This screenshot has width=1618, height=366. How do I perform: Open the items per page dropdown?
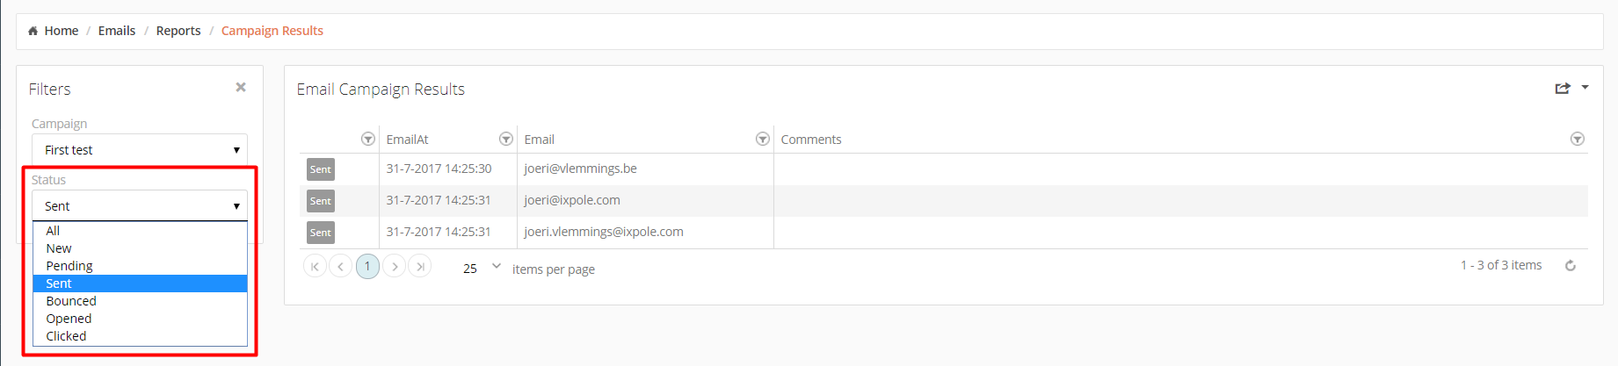click(x=481, y=268)
